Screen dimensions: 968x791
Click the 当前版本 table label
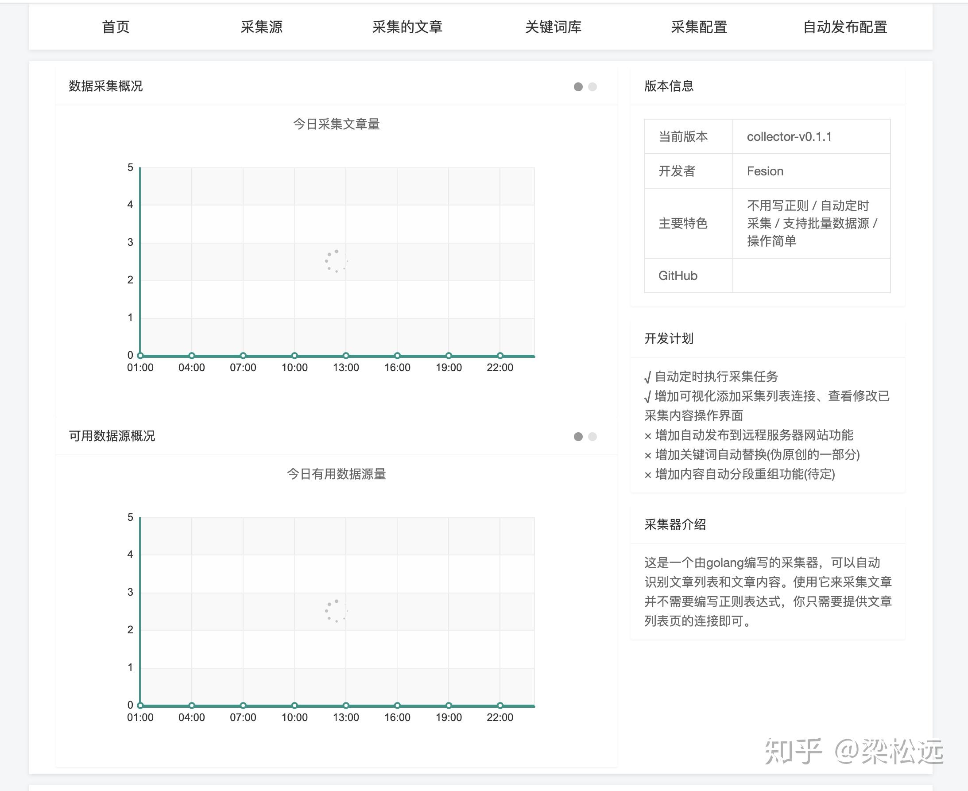683,137
